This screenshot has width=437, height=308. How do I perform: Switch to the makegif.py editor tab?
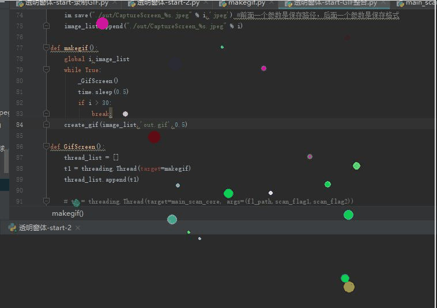coord(246,3)
